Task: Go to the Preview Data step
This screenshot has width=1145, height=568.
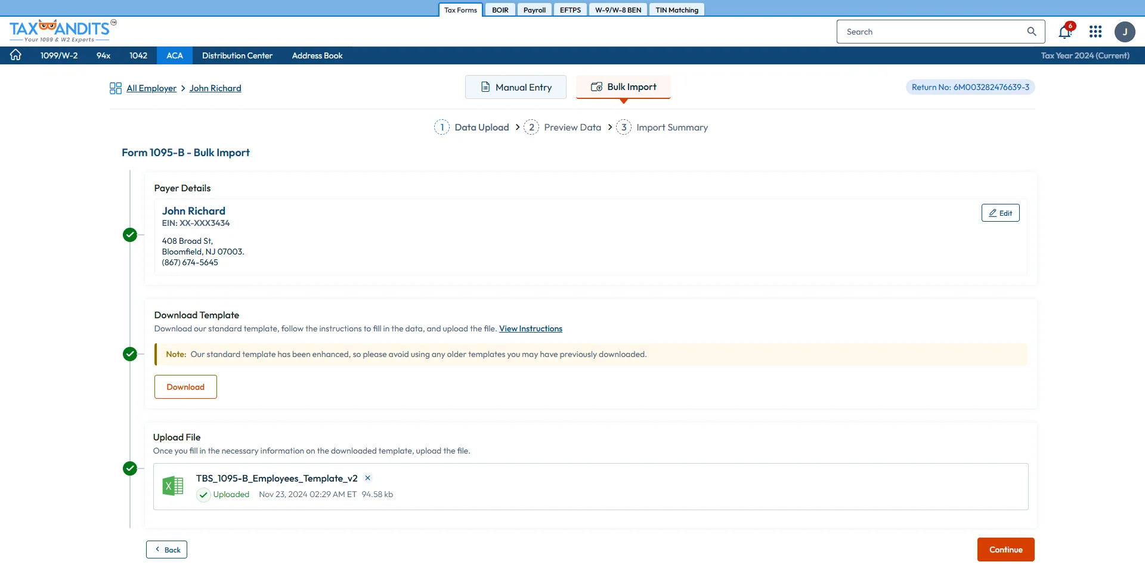Action: [572, 128]
